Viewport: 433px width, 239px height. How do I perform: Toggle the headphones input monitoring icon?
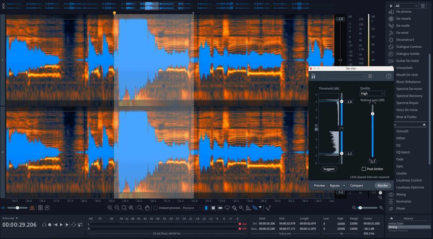pos(44,225)
